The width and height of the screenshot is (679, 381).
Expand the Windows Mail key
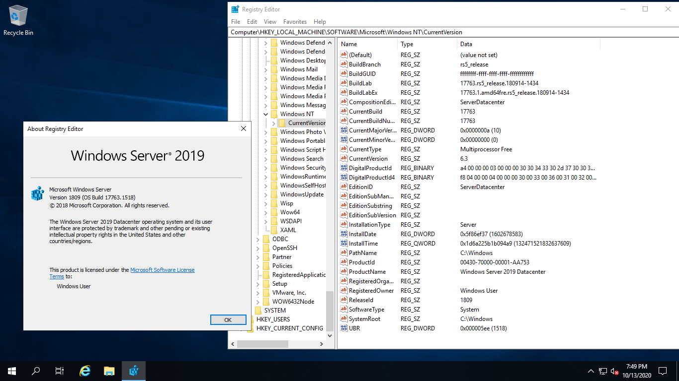tap(265, 69)
